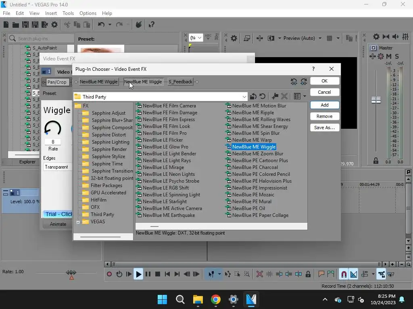Open the Normal Edit Tool dropdown arrow
The width and height of the screenshot is (413, 309).
coord(219,274)
